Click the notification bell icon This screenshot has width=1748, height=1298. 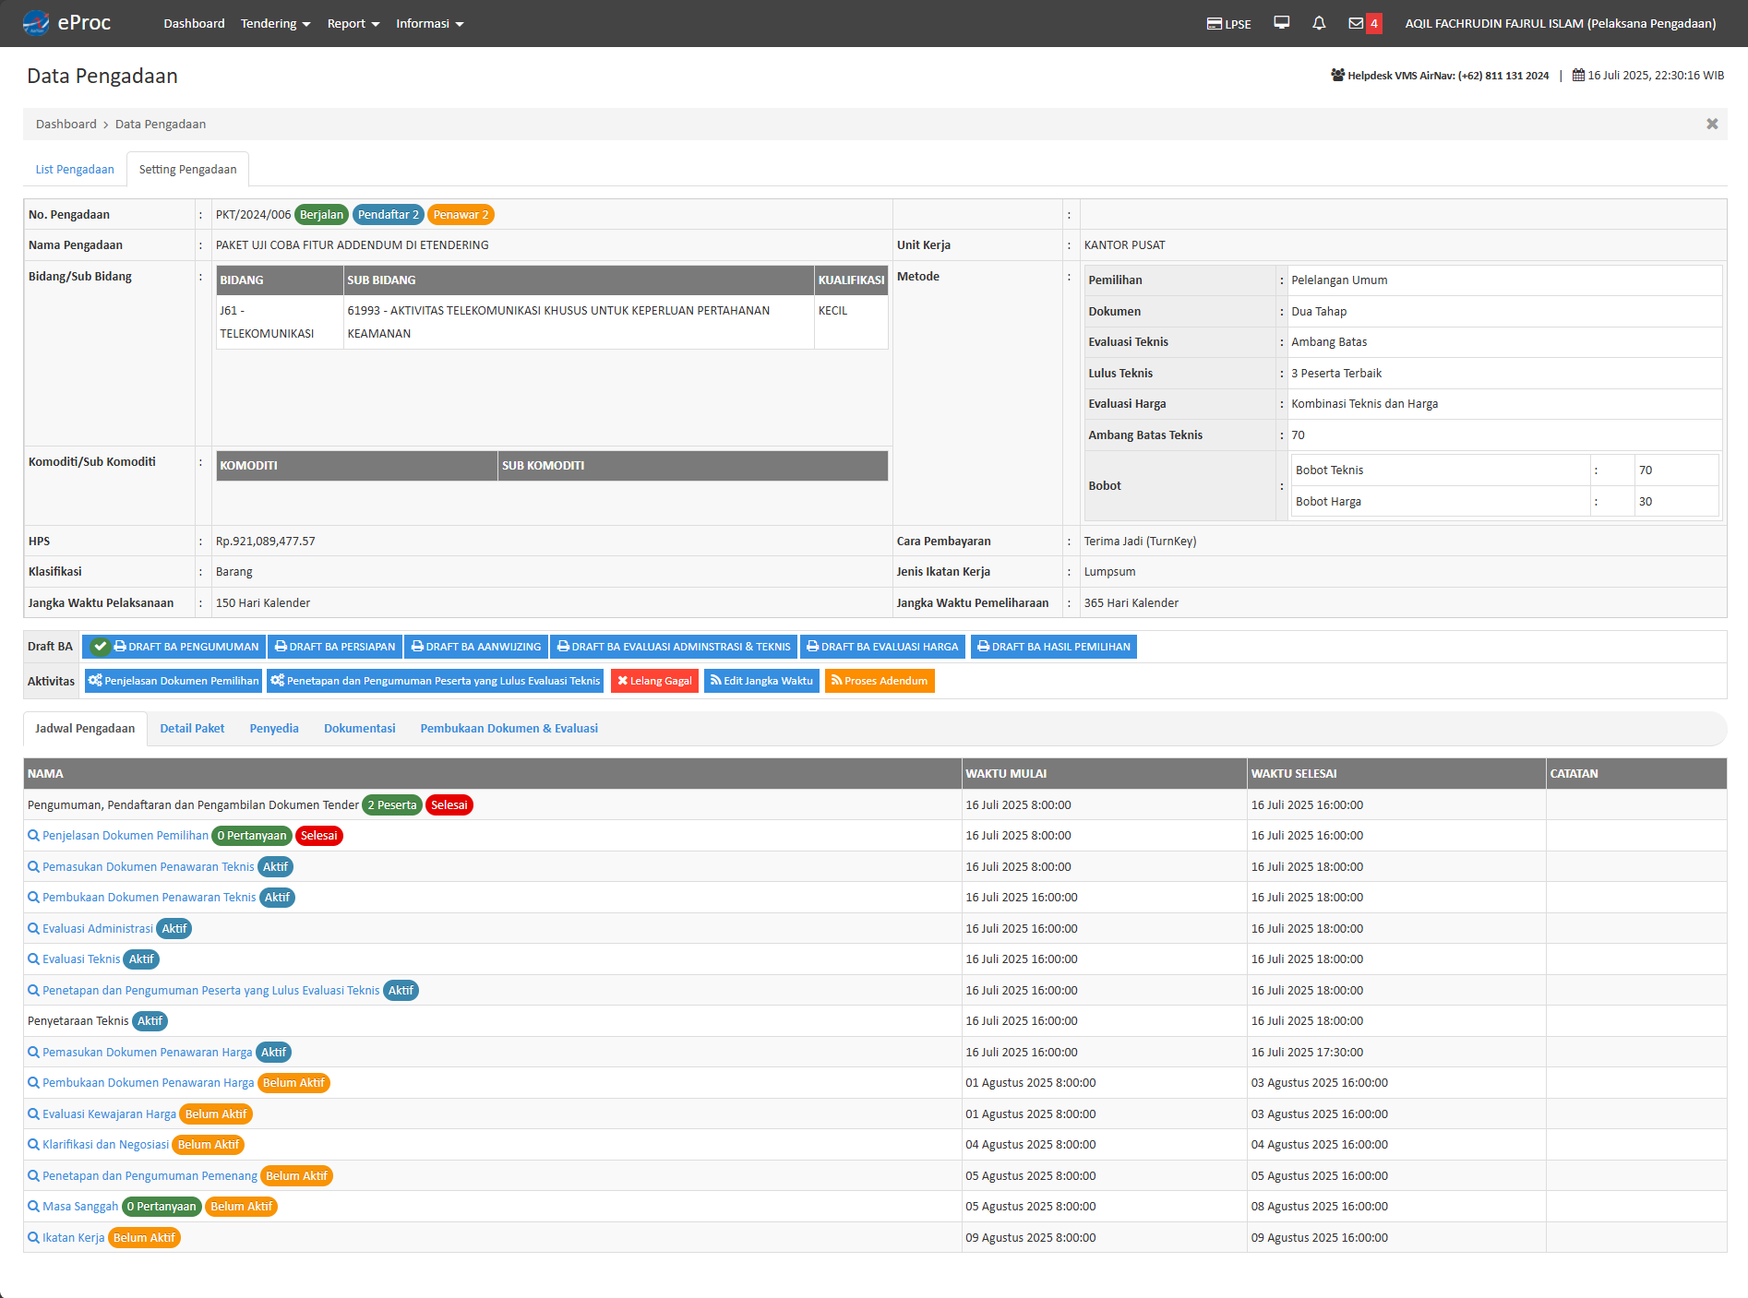coord(1319,23)
